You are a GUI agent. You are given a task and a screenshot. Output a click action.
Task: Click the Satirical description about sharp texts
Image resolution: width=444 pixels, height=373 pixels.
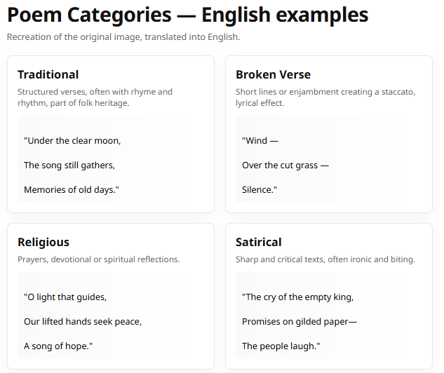coord(325,259)
